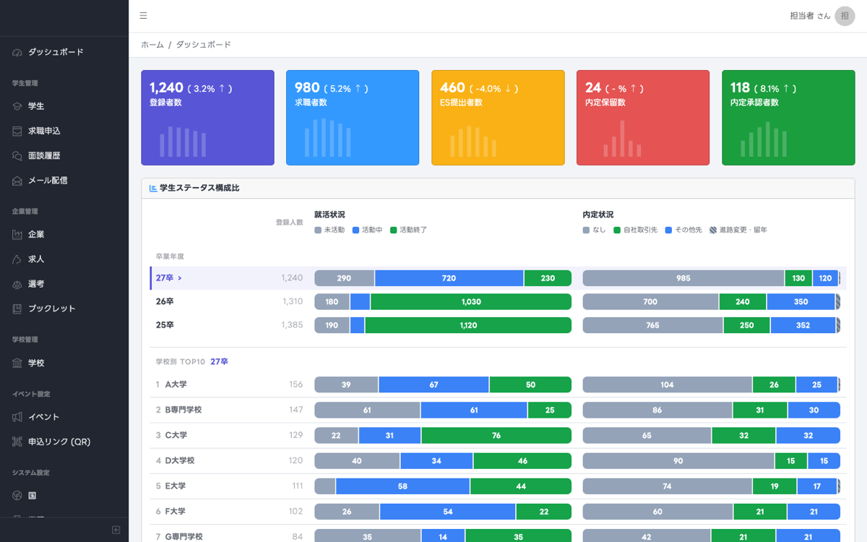Click the scales icon beside 選考

coord(17,284)
